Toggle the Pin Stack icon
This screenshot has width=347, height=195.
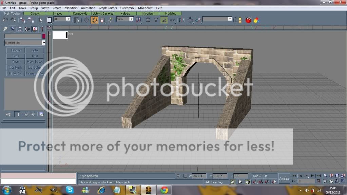coord(8,114)
